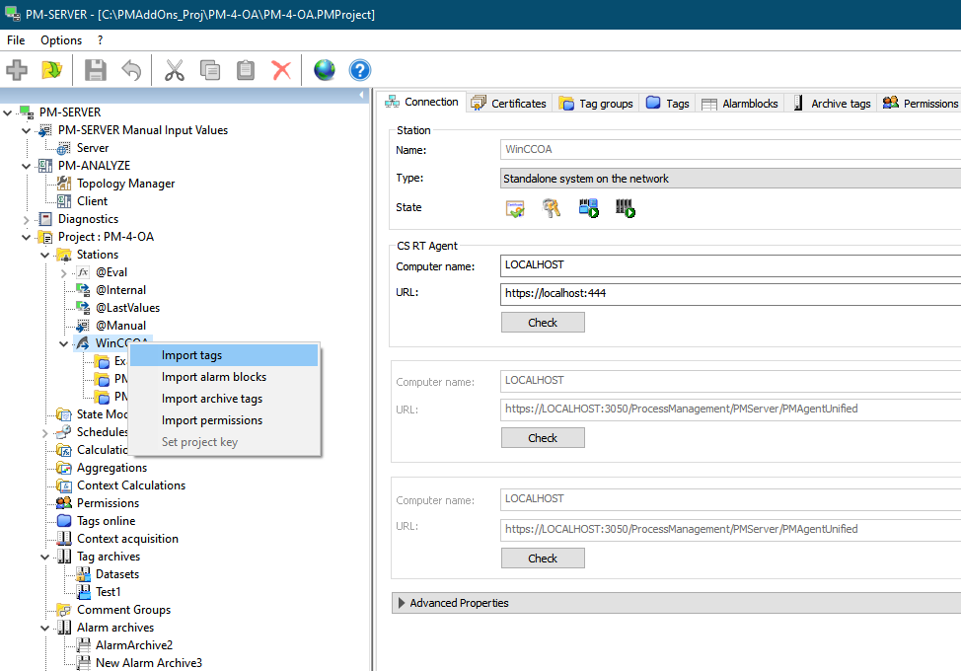Switch to the Permissions tab
The image size is (961, 671).
(x=920, y=103)
